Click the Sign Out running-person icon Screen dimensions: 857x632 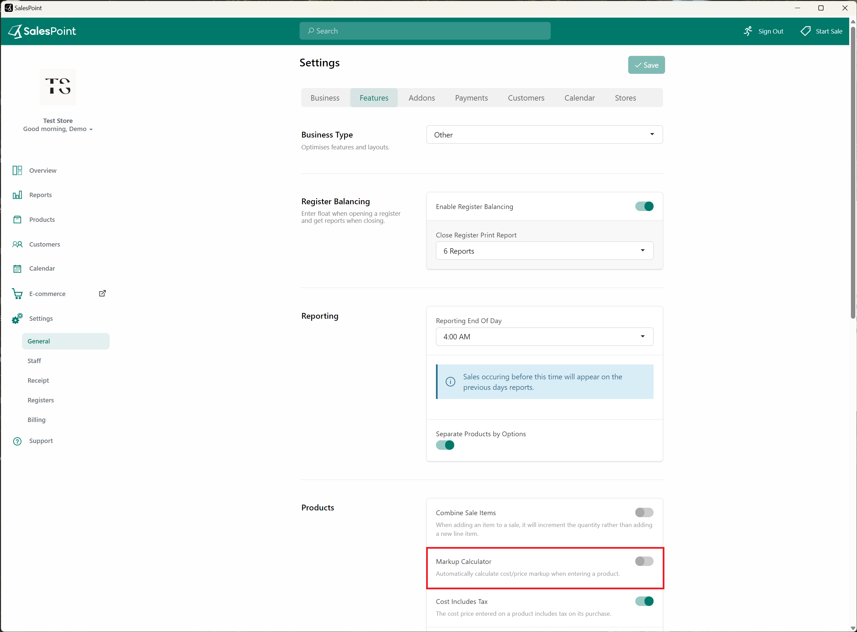click(x=748, y=31)
